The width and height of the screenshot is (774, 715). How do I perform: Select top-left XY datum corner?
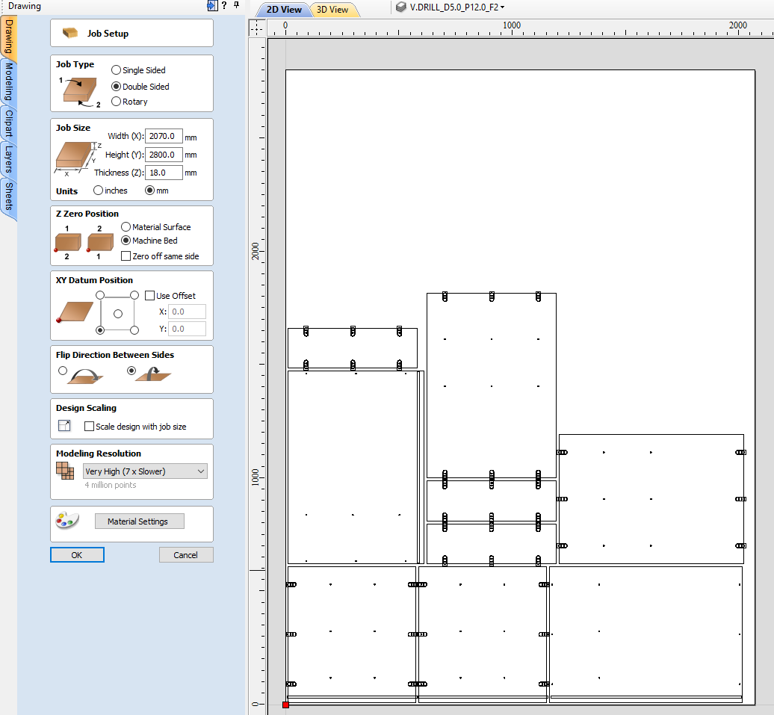coord(100,295)
